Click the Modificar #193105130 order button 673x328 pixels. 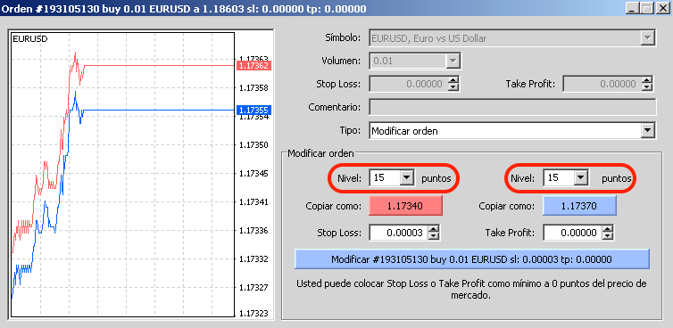471,259
